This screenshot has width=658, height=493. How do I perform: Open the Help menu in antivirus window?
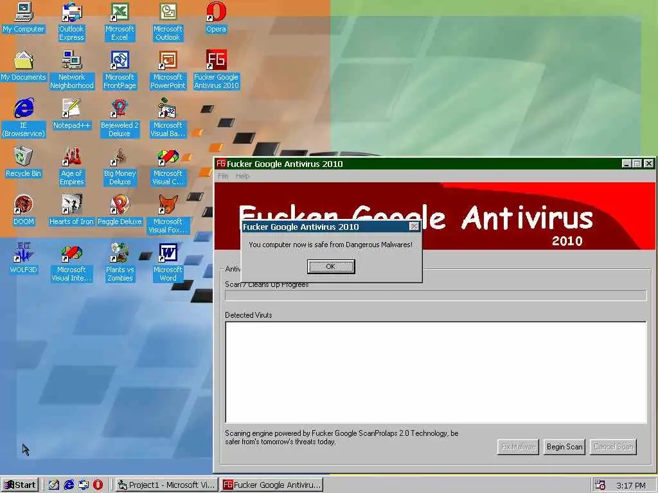pos(242,176)
